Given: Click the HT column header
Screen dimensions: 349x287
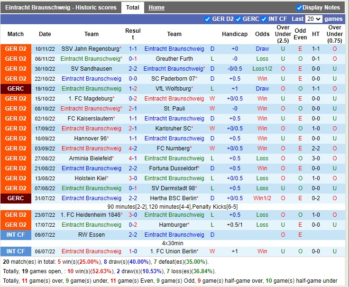Looking at the screenshot, I should click(x=316, y=34).
